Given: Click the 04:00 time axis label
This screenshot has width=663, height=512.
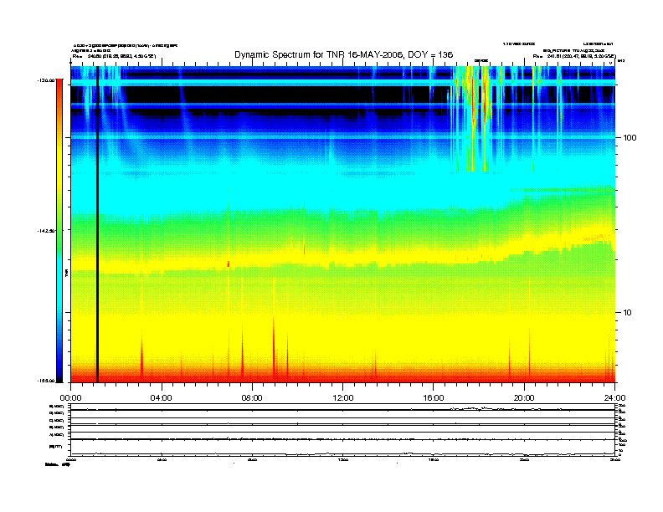Looking at the screenshot, I should coord(162,398).
